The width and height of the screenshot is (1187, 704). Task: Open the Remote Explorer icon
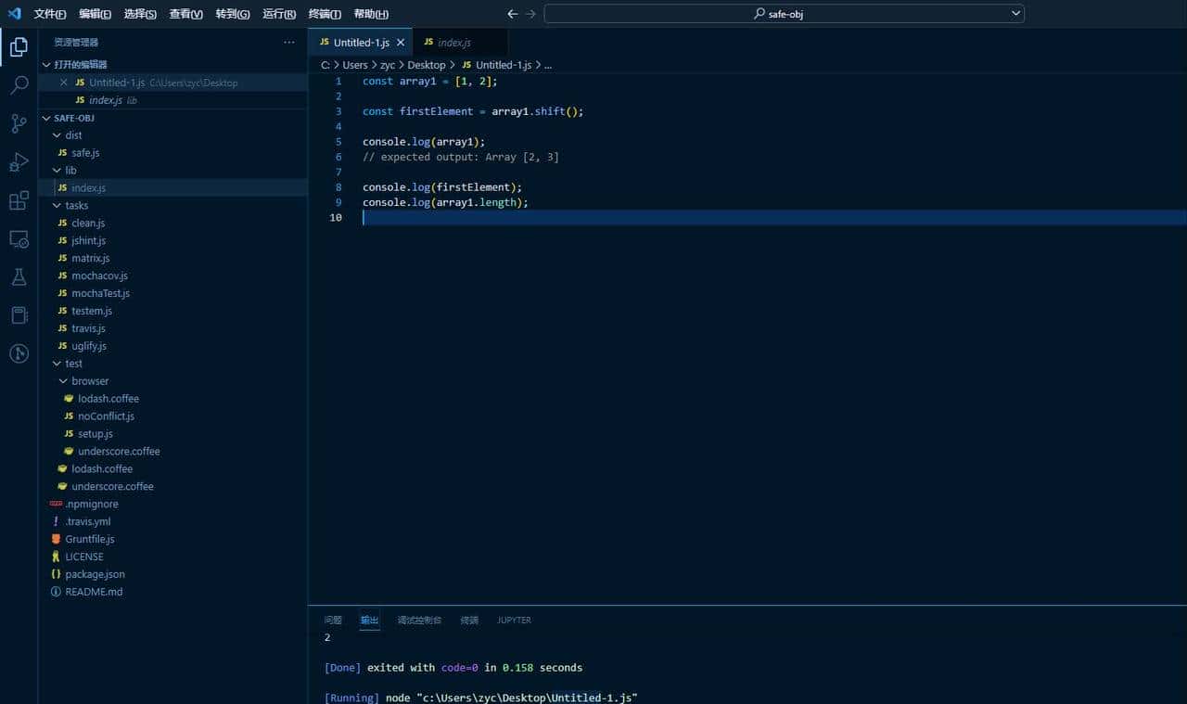[17, 238]
